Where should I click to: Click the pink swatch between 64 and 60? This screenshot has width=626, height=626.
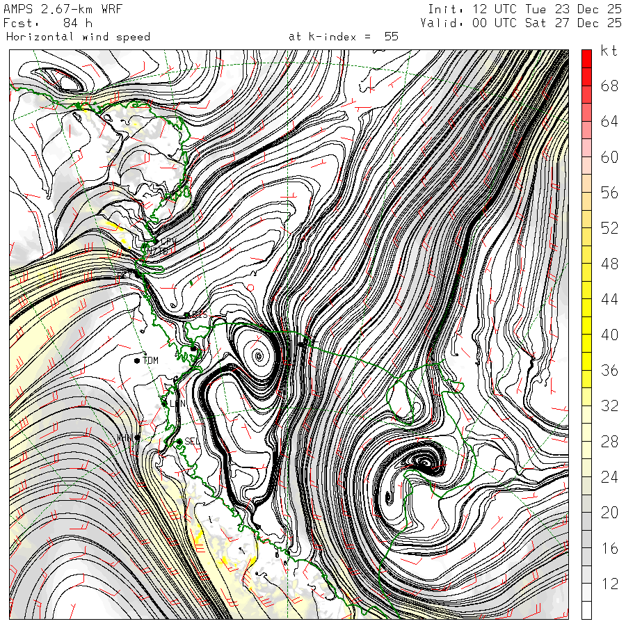pos(586,147)
